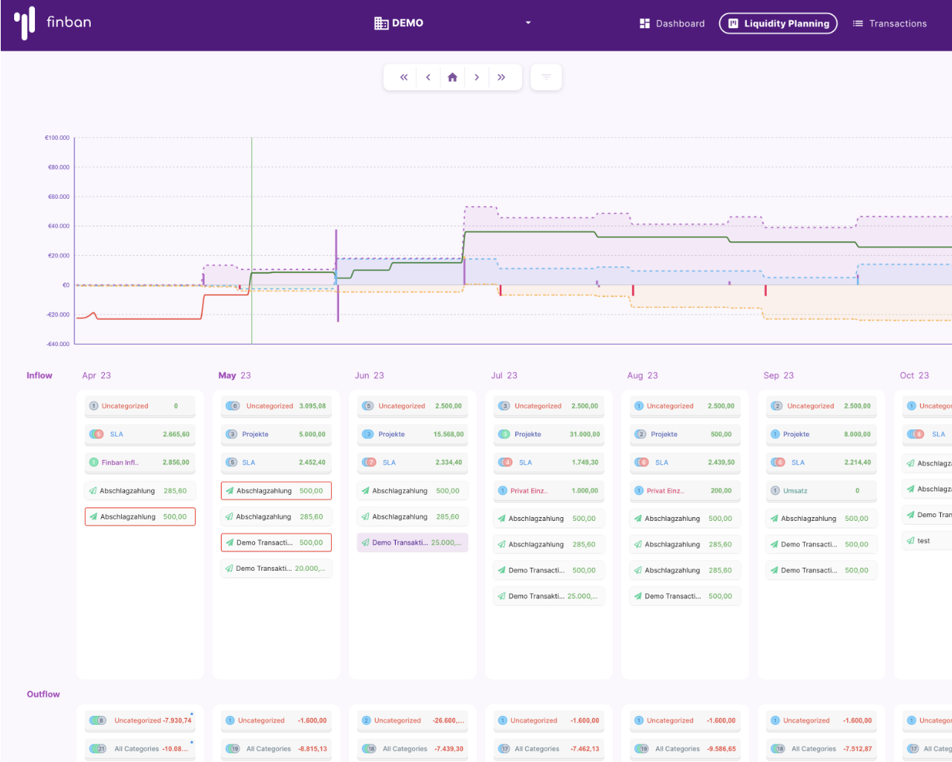This screenshot has height=762, width=952.
Task: Go to previous month arrow
Action: pyautogui.click(x=428, y=77)
